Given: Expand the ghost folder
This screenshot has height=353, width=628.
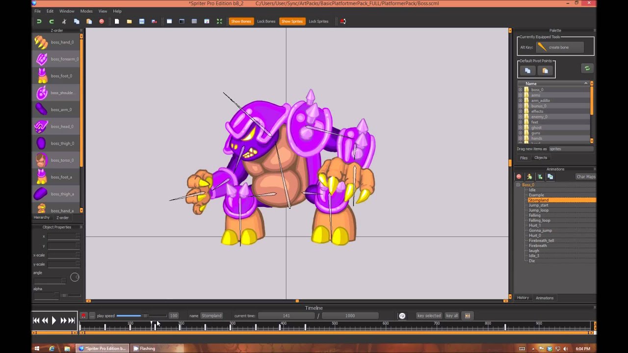Looking at the screenshot, I should pyautogui.click(x=520, y=127).
